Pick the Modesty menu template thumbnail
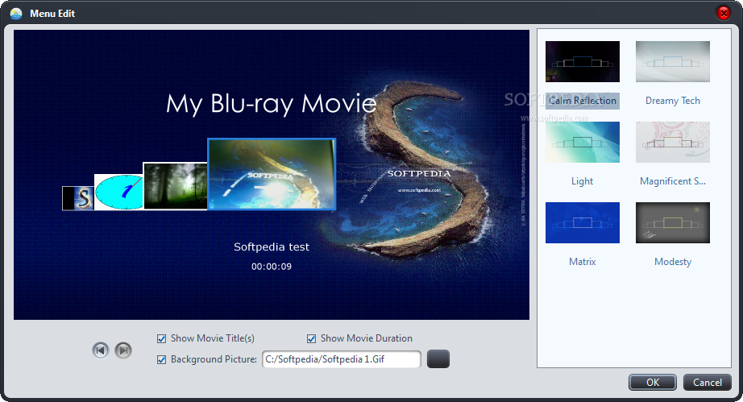Image resolution: width=743 pixels, height=402 pixels. pyautogui.click(x=673, y=222)
